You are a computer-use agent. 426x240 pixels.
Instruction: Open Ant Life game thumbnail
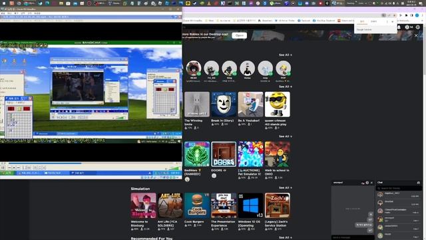click(x=170, y=205)
